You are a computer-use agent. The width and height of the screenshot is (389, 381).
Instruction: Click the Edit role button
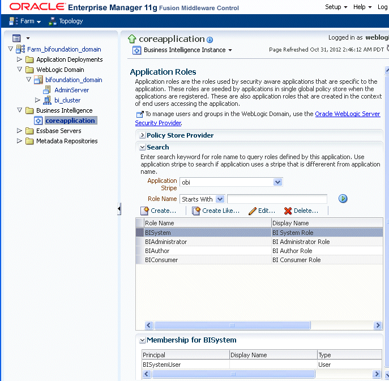(262, 211)
